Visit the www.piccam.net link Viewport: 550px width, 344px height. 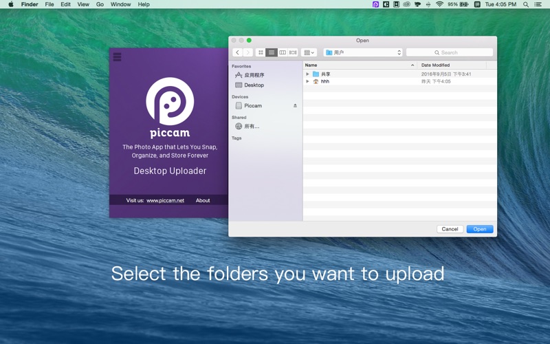pyautogui.click(x=165, y=200)
